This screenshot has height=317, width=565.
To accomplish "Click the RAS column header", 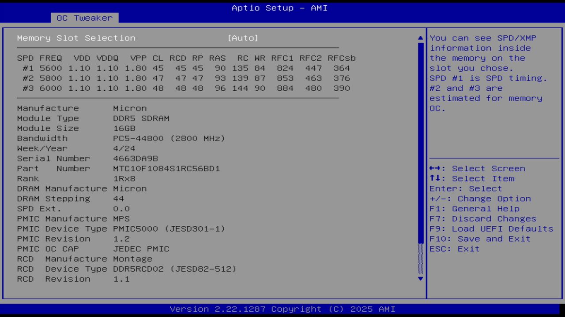I will click(217, 58).
